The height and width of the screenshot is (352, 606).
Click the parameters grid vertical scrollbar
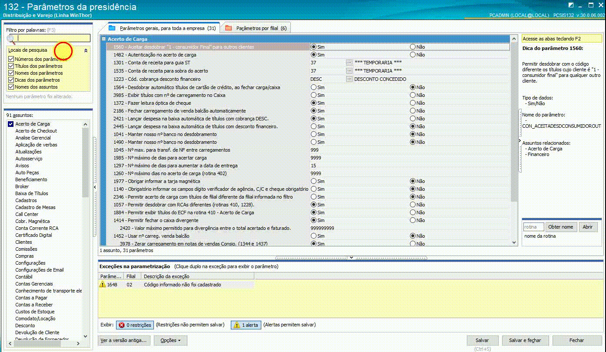tap(514, 122)
